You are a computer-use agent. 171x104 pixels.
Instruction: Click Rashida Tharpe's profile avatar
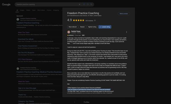[69, 32]
